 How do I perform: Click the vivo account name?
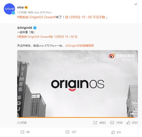pyautogui.click(x=20, y=7)
